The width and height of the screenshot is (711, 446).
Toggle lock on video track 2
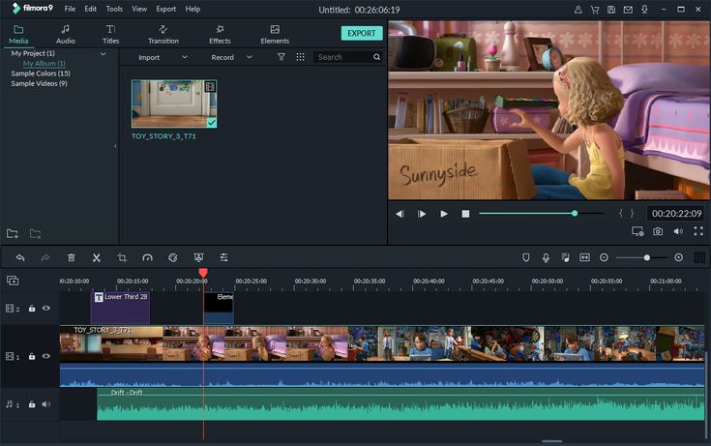click(32, 308)
